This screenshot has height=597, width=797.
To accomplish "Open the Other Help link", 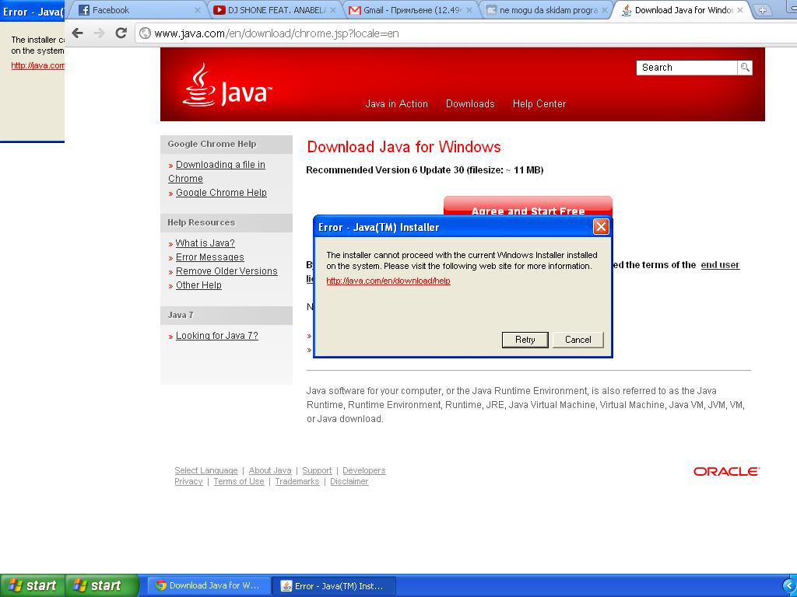I will (x=198, y=285).
